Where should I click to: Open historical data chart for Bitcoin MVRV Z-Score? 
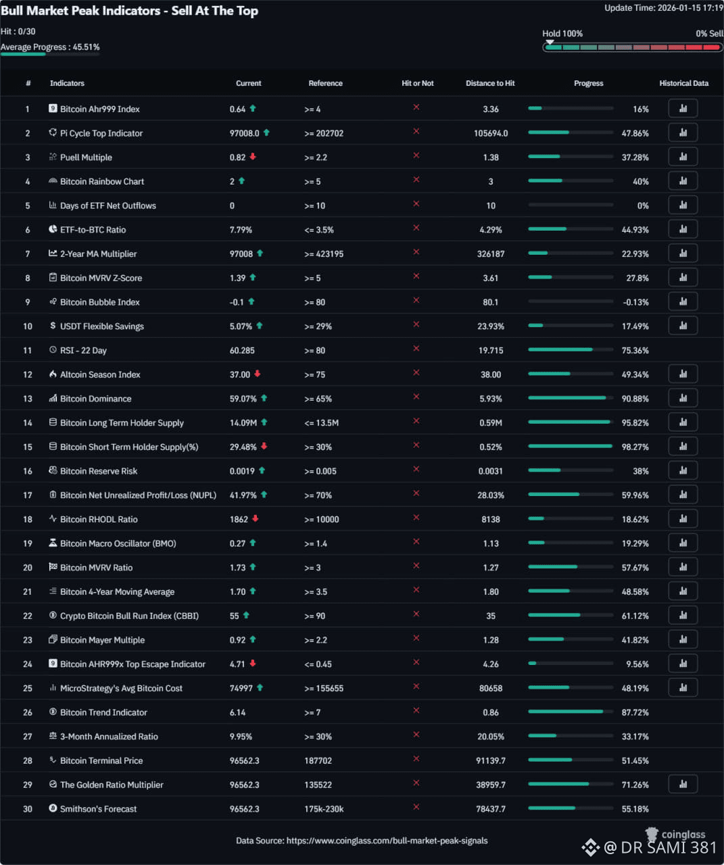683,278
